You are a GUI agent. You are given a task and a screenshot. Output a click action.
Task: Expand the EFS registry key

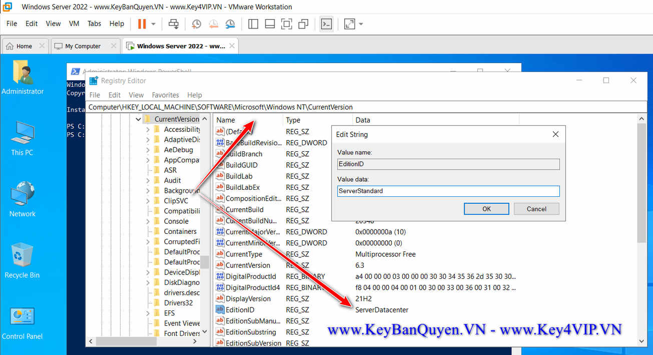(148, 313)
